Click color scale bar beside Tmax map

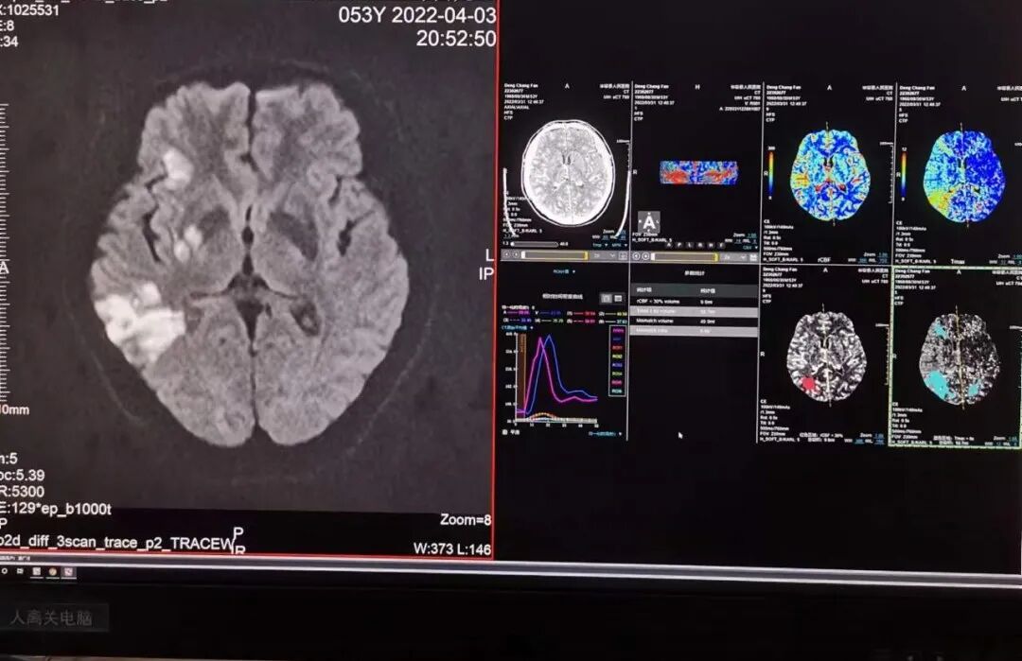click(904, 175)
